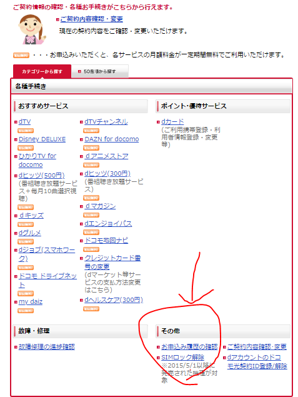Image resolution: width=298 pixels, height=397 pixels.
Task: Open the dヒッツ(300円) link
Action: [x=107, y=173]
